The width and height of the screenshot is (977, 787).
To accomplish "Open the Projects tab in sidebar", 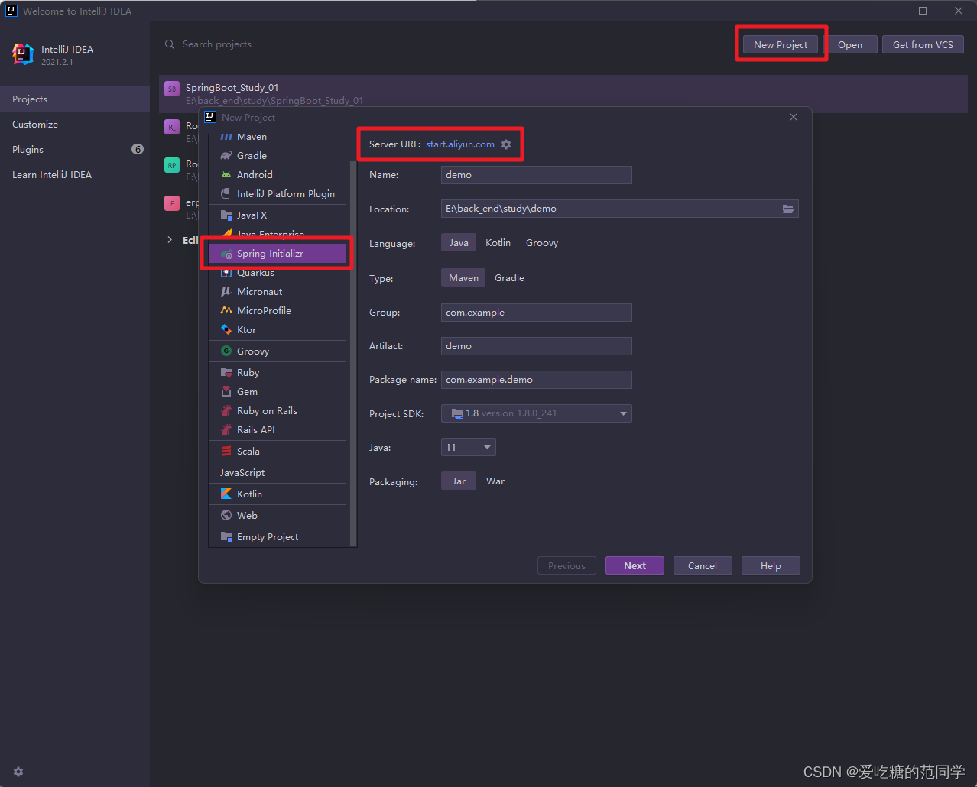I will tap(75, 99).
